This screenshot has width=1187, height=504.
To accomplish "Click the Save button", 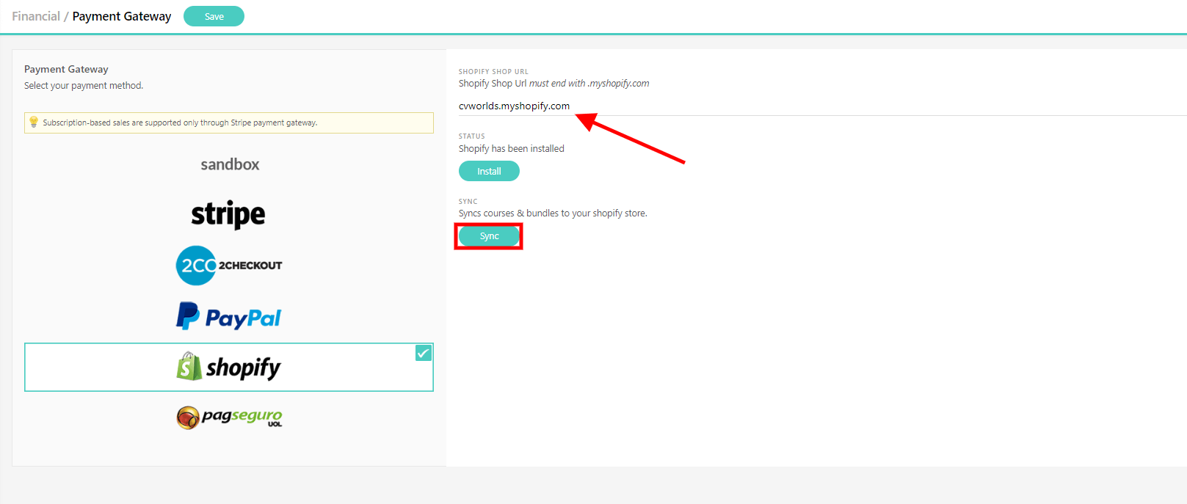I will click(214, 16).
